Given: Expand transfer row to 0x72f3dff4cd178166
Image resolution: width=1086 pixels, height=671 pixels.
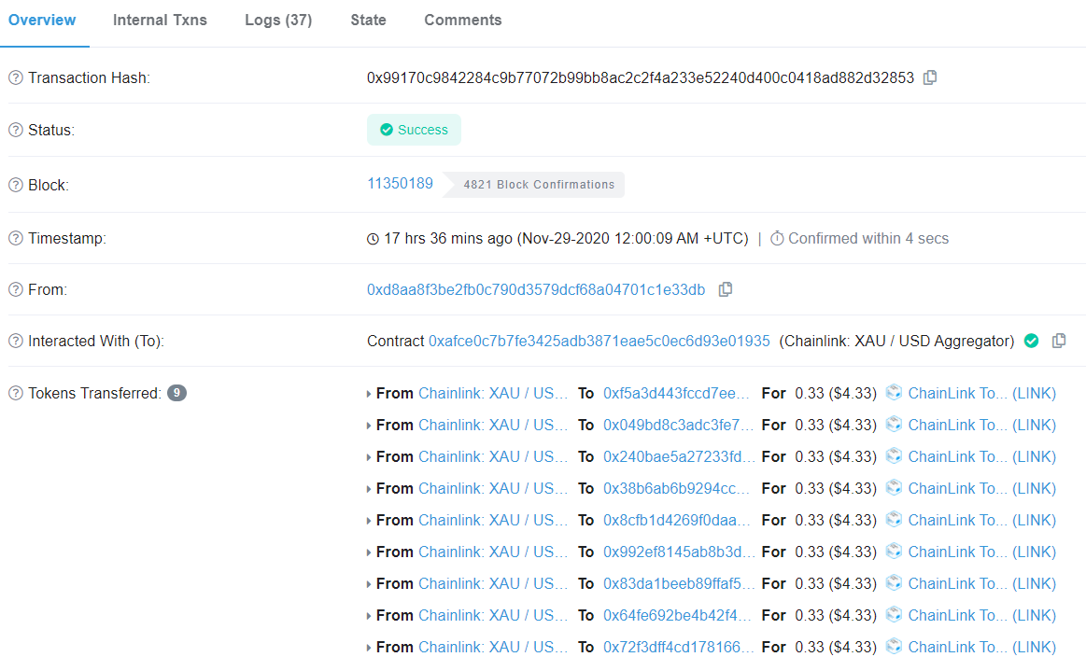Looking at the screenshot, I should click(369, 649).
